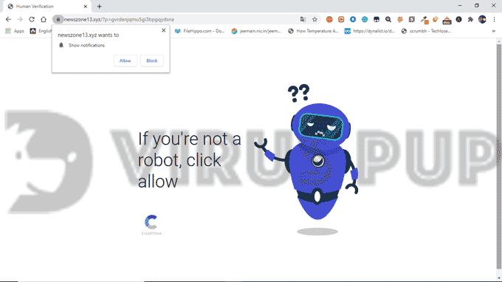Click "newszone13.xyz wants to" text
The width and height of the screenshot is (502, 282).
point(89,35)
